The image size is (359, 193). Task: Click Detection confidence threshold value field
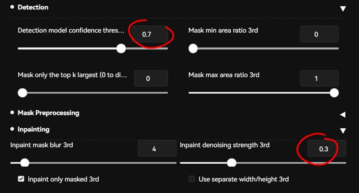click(149, 34)
